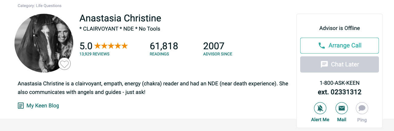The width and height of the screenshot is (394, 131).
Task: Click the chat icon in Chat Later
Action: tap(324, 64)
